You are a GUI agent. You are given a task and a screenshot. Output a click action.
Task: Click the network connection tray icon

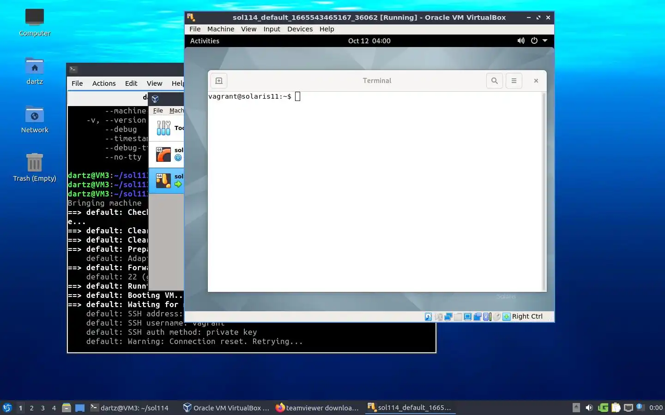(628, 408)
